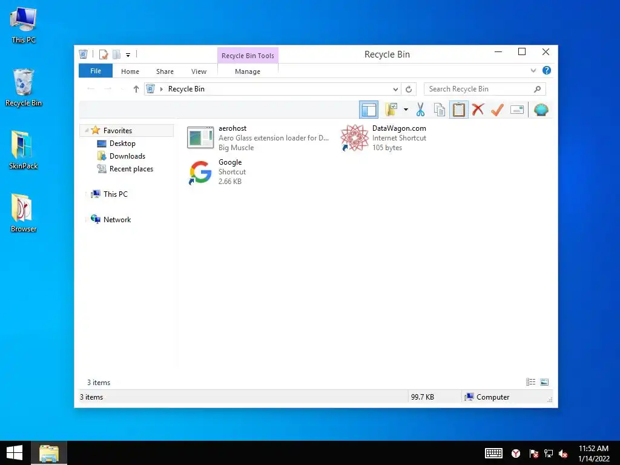Collapse the Favorites tree group
Image resolution: width=620 pixels, height=465 pixels.
point(86,131)
